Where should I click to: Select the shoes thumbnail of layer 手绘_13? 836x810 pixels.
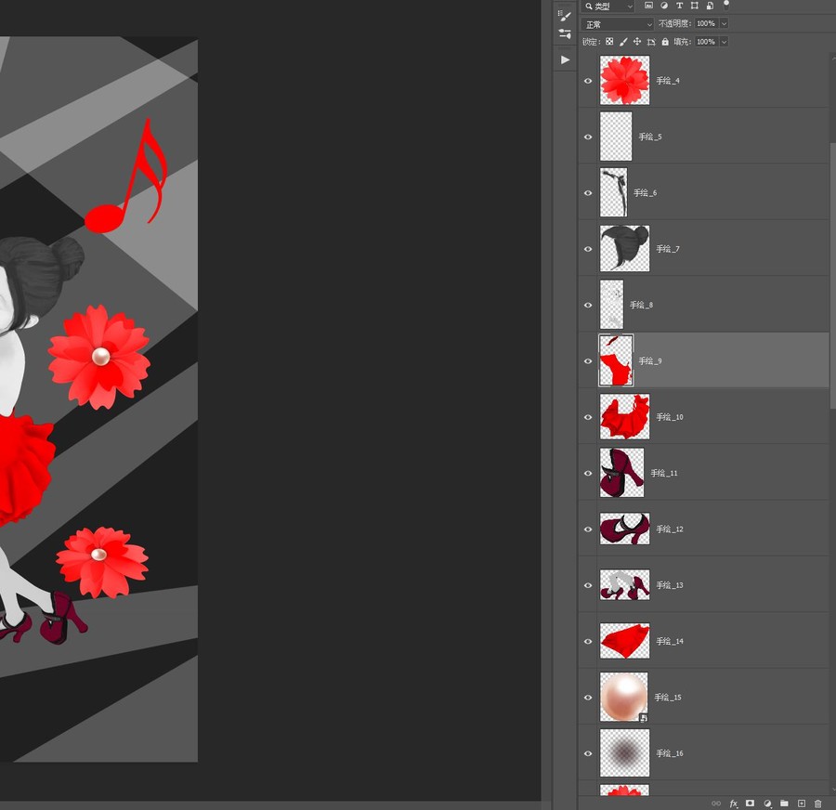624,584
